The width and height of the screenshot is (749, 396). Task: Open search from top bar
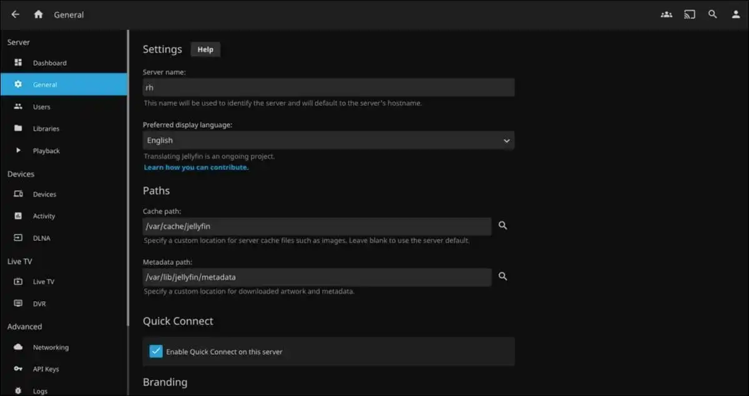(x=713, y=14)
